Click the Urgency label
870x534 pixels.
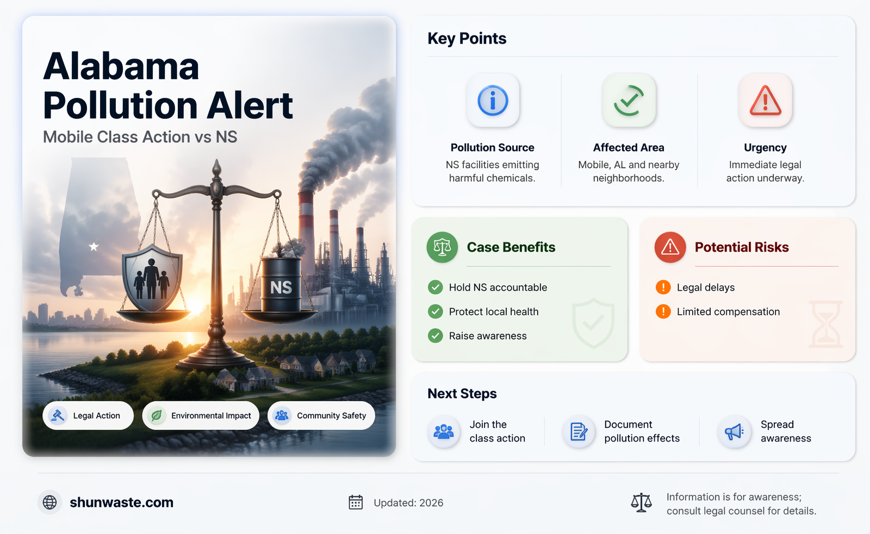[x=765, y=148]
